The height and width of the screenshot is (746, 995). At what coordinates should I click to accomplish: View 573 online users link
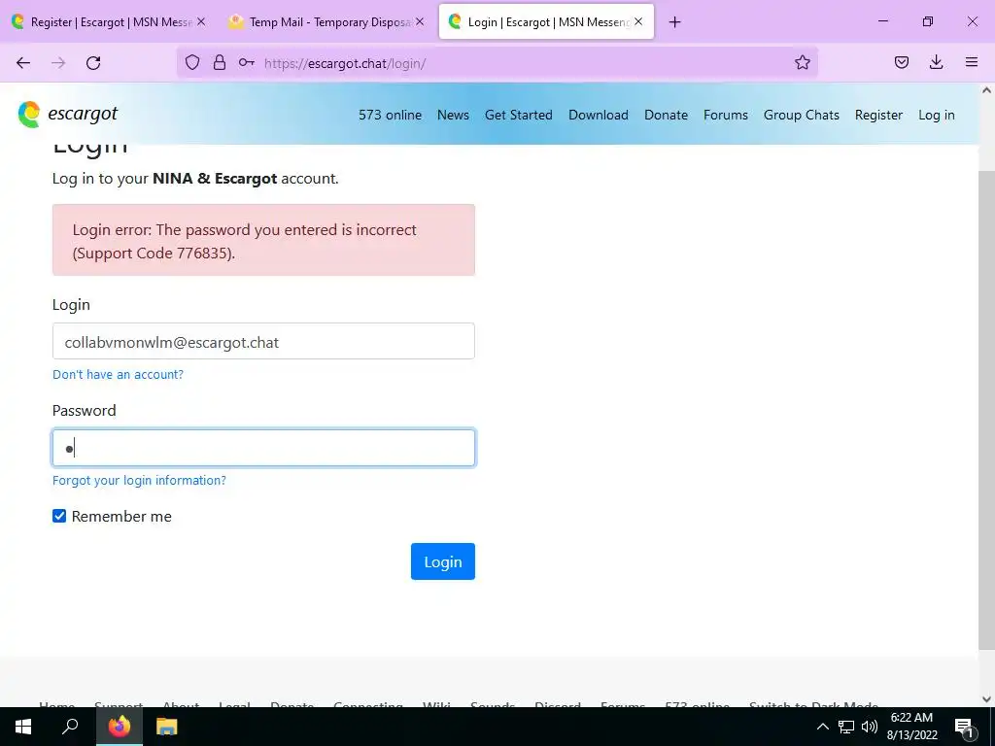click(x=390, y=115)
